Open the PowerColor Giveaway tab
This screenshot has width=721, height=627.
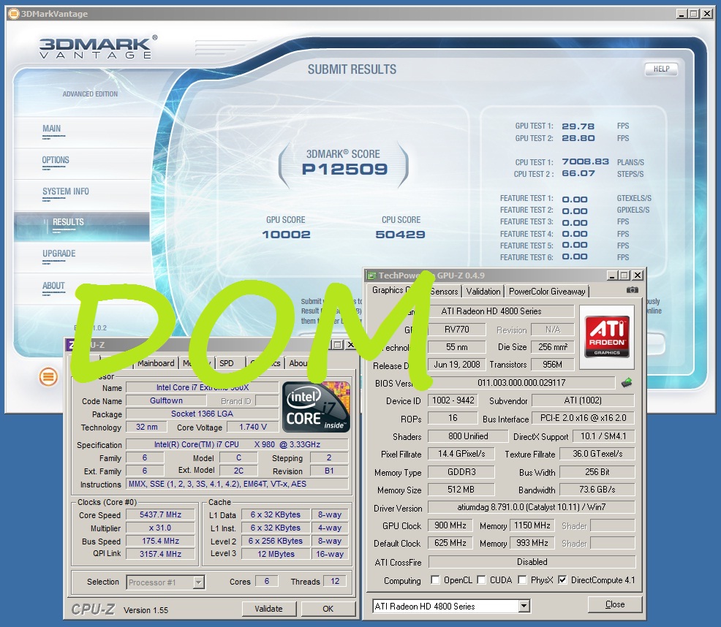(547, 291)
